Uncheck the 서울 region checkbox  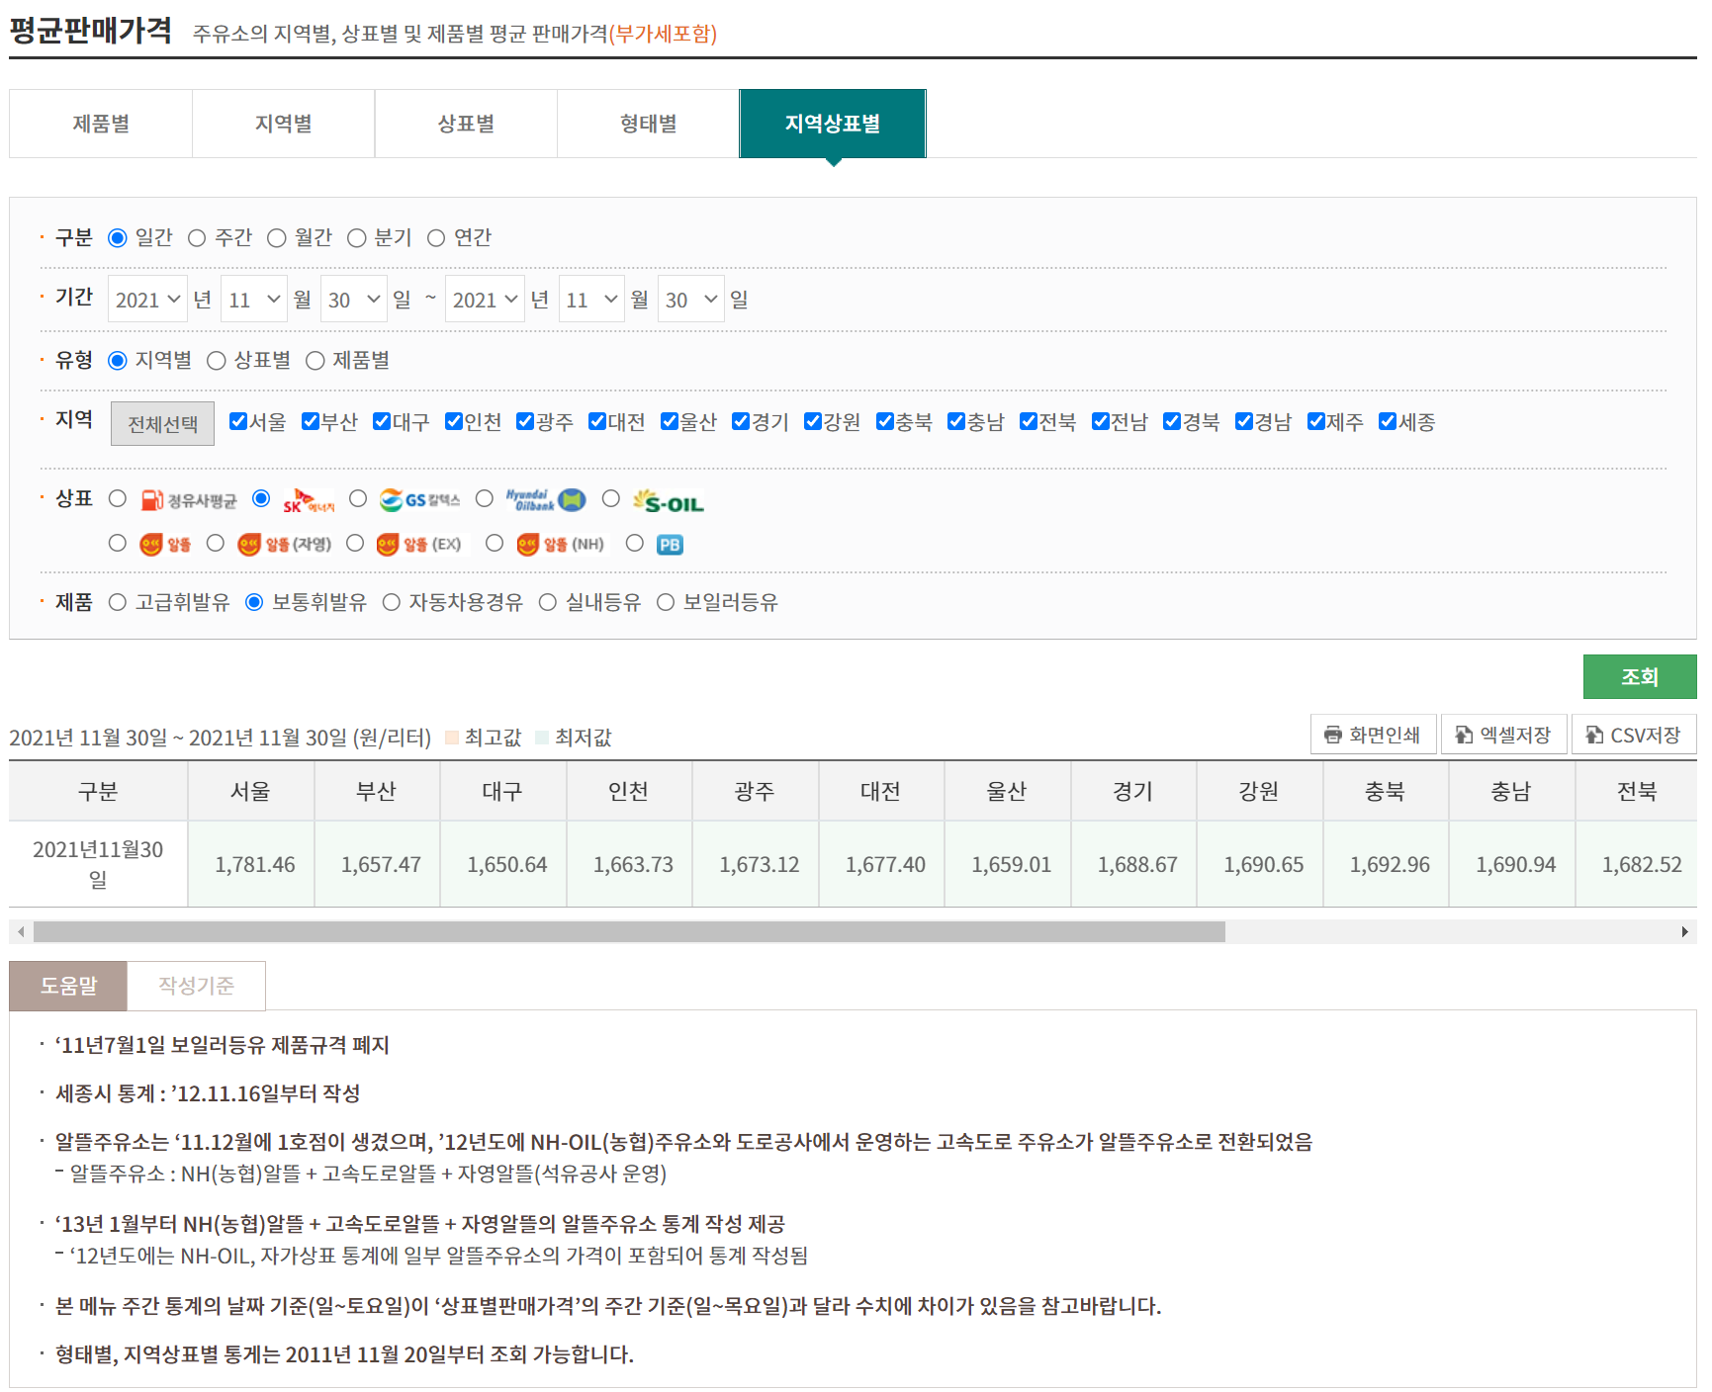coord(238,422)
